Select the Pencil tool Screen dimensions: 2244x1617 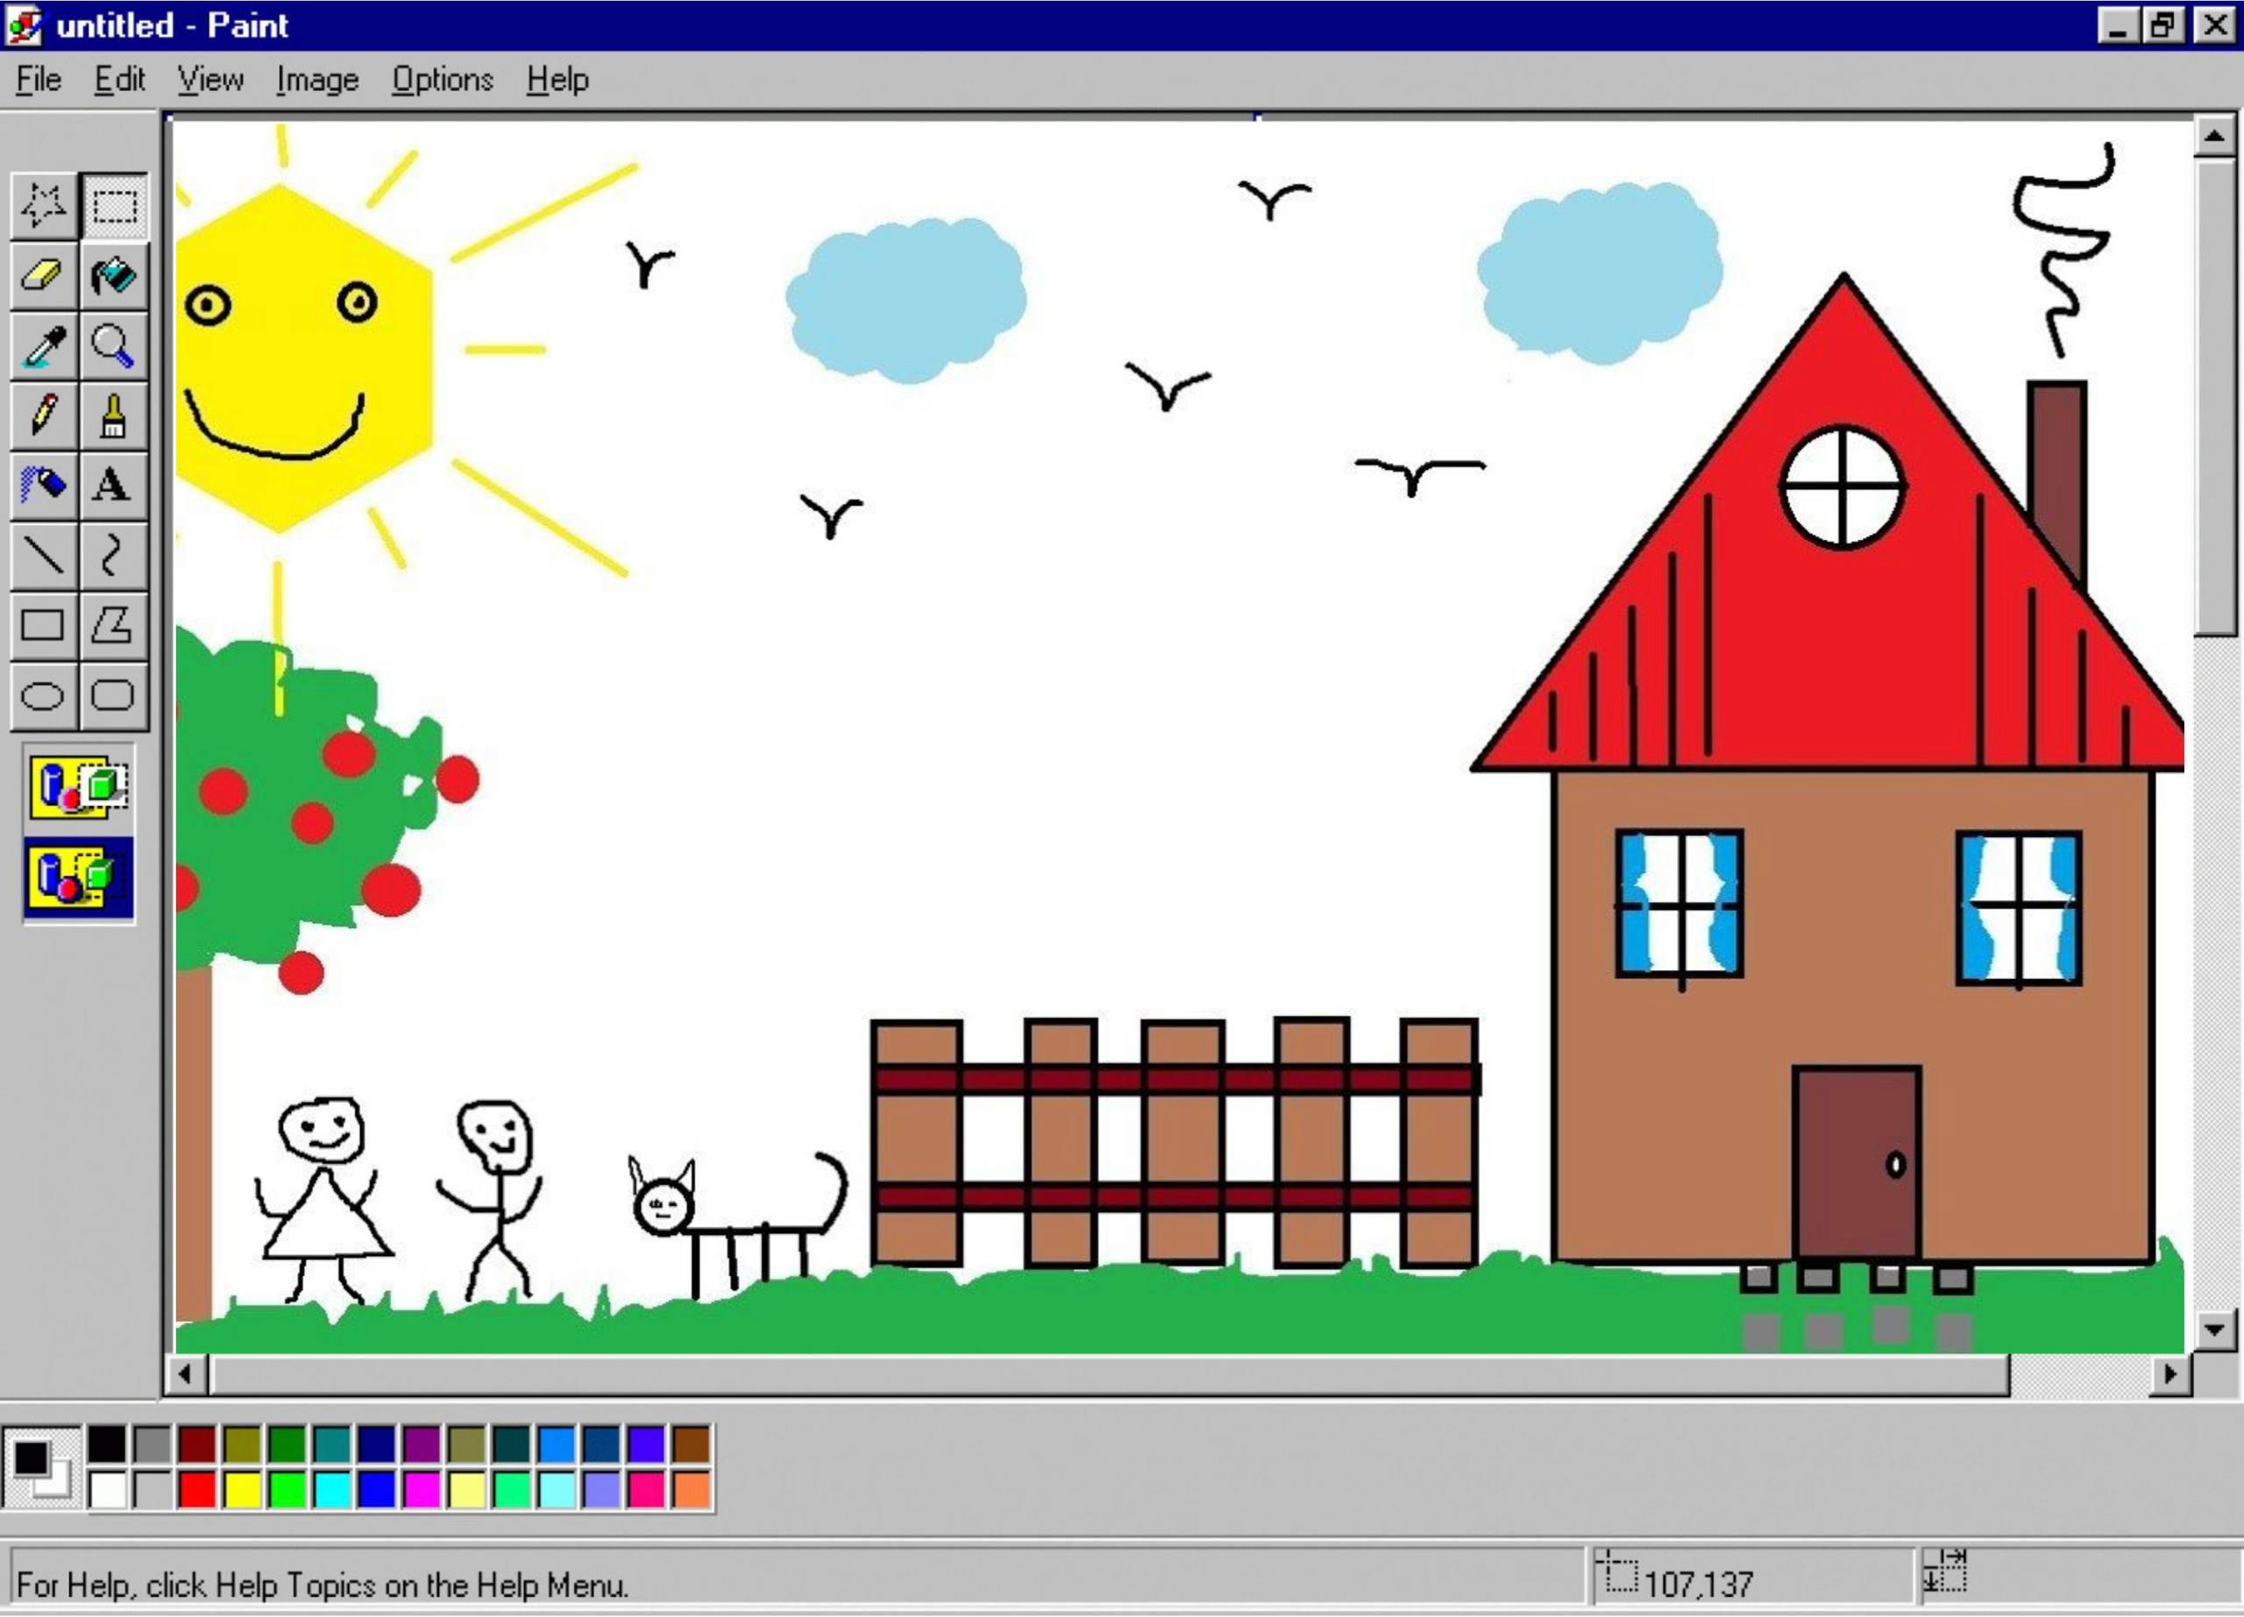tap(44, 415)
